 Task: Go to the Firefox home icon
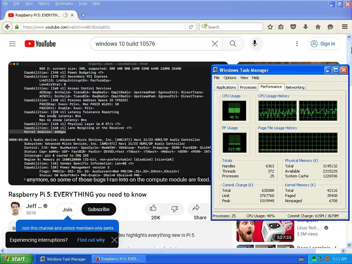(318, 27)
